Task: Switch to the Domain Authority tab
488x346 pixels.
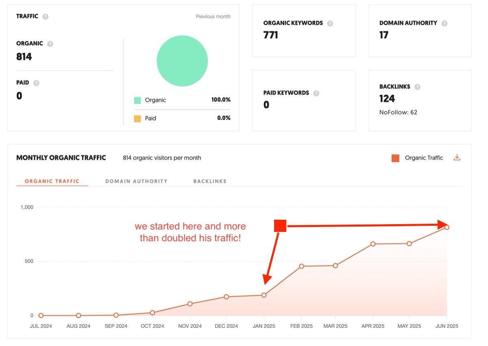Action: 136,181
